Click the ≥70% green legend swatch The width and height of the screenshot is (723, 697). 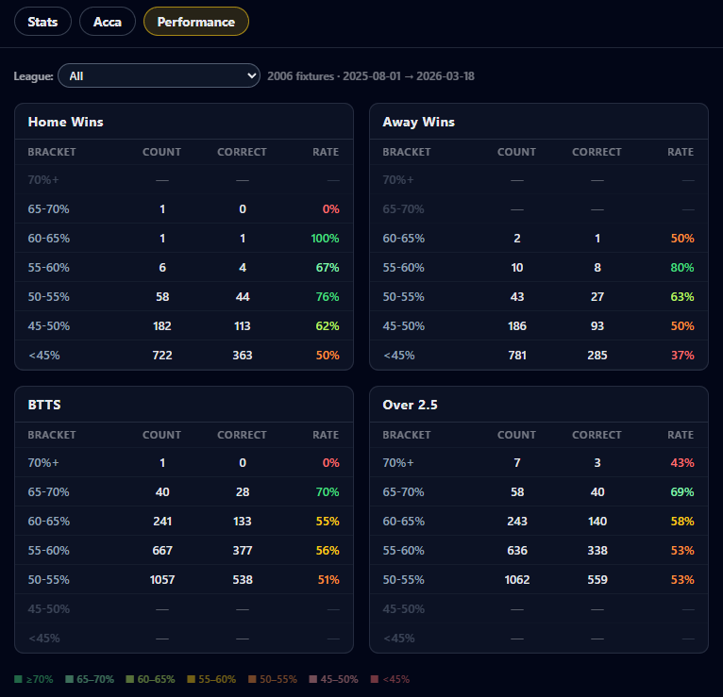(x=19, y=679)
